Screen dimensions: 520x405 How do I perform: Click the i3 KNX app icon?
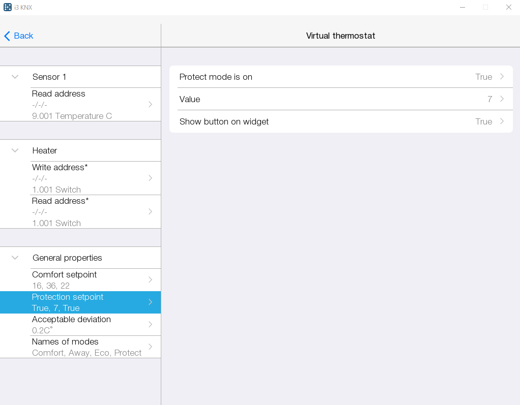[x=8, y=7]
